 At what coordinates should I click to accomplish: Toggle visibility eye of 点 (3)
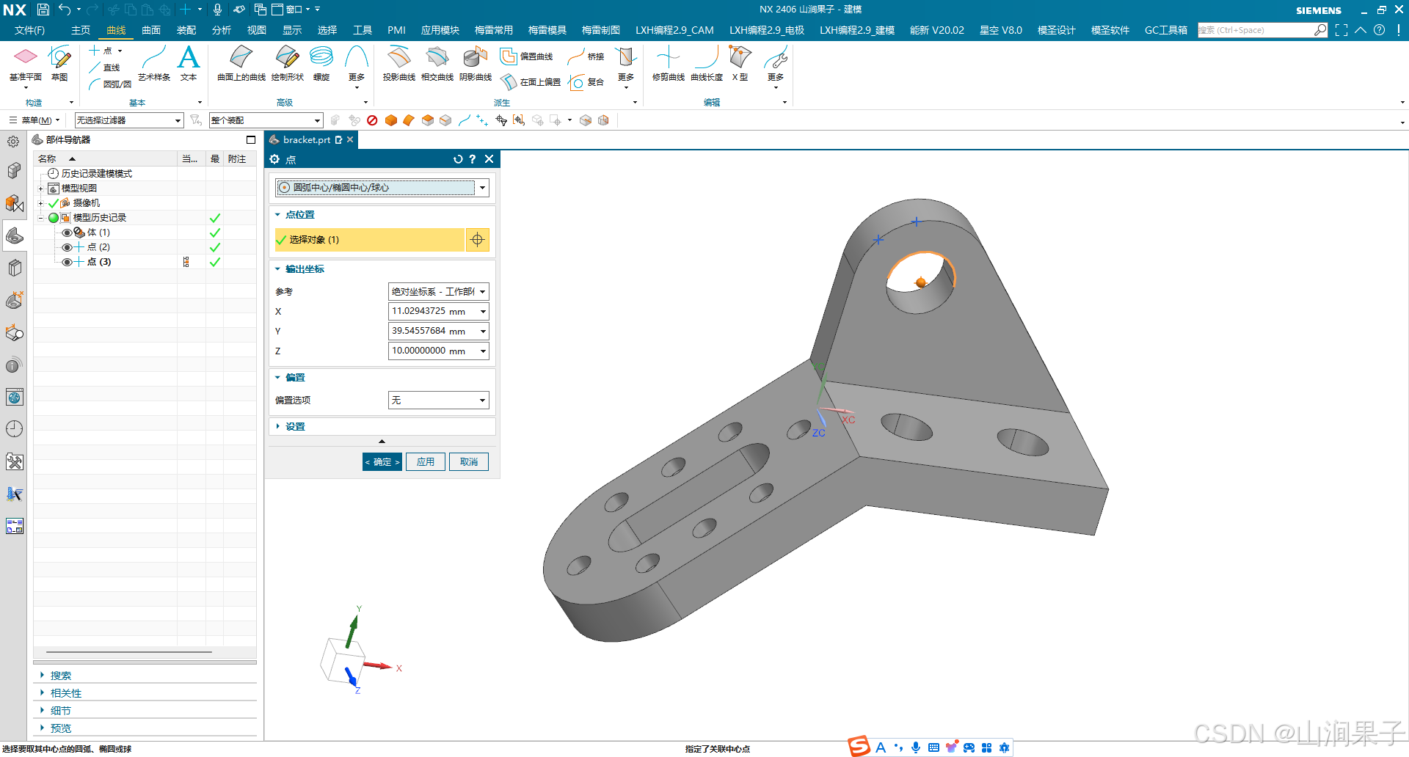pos(67,262)
